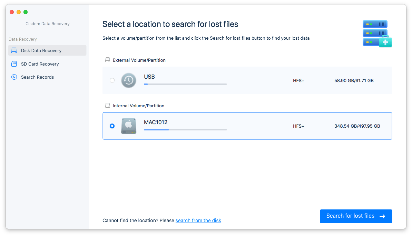Click the Search Records clock icon

pos(14,77)
